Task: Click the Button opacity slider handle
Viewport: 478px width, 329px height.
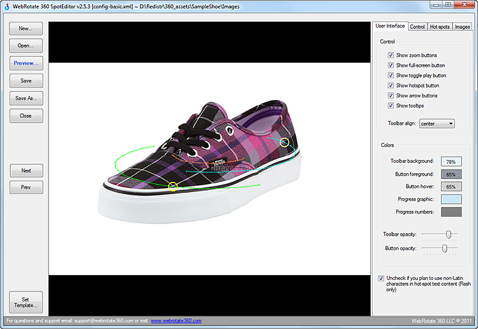Action: (x=445, y=249)
